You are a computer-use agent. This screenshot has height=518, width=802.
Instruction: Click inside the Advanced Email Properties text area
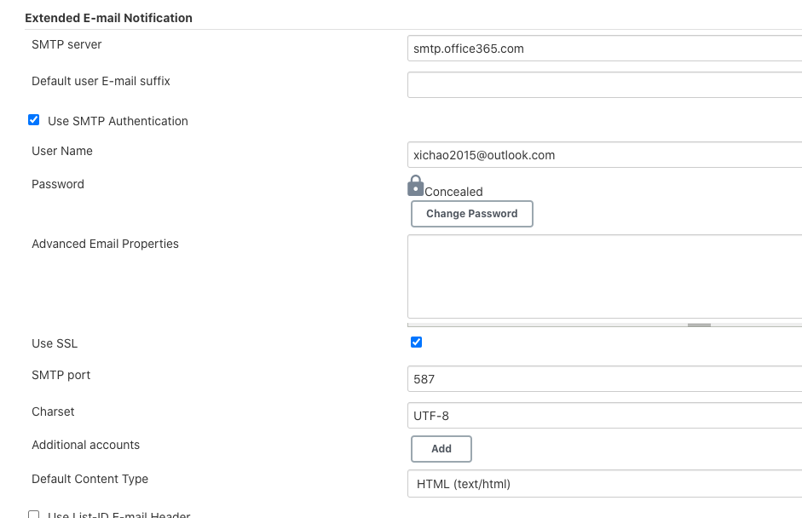coord(604,277)
